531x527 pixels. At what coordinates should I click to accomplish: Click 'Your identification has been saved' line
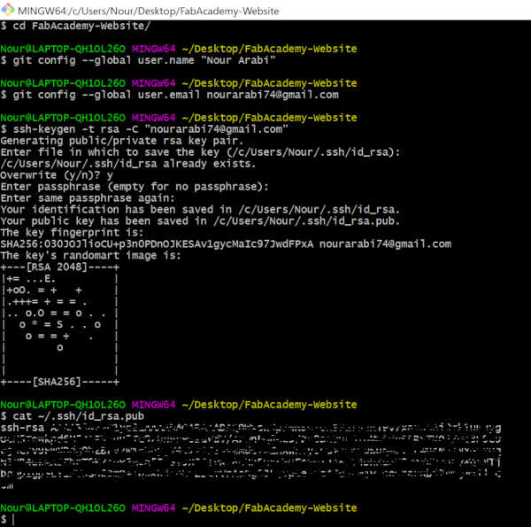pyautogui.click(x=200, y=210)
